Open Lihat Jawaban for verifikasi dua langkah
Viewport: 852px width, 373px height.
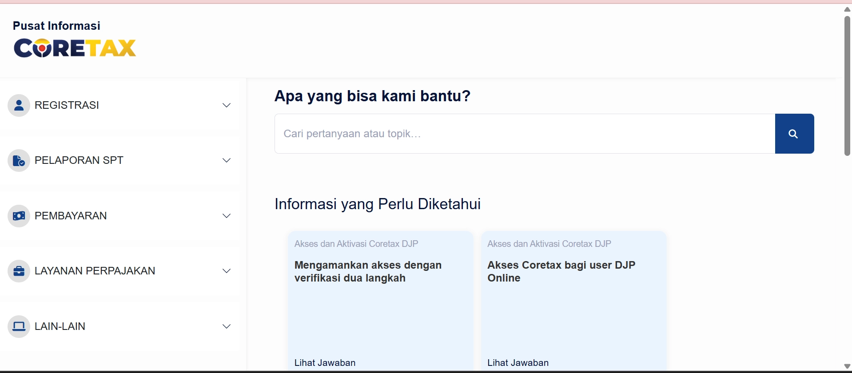coord(325,363)
